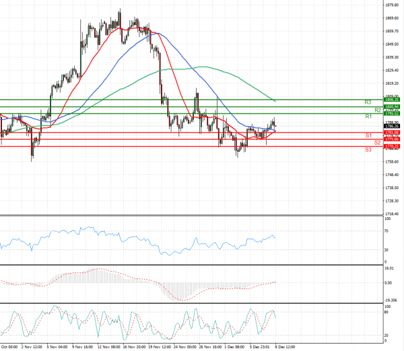
Task: Click the S3 support level label
Action: pos(368,149)
